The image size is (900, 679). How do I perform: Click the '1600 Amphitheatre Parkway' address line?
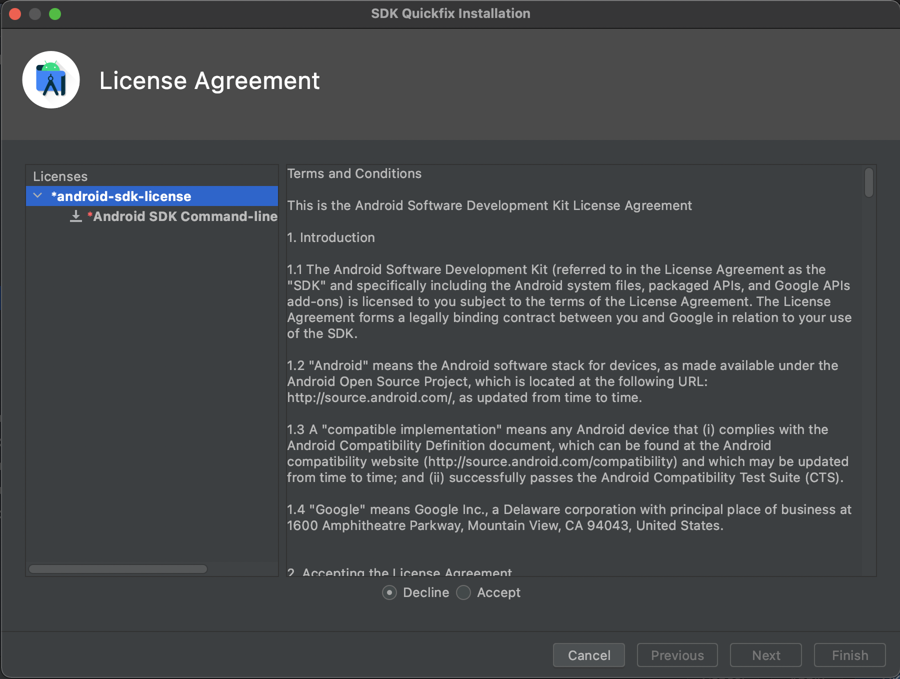[x=505, y=525]
